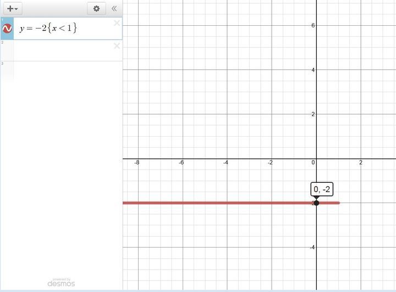
Task: Remove empty expression 2 using its X
Action: click(x=117, y=46)
